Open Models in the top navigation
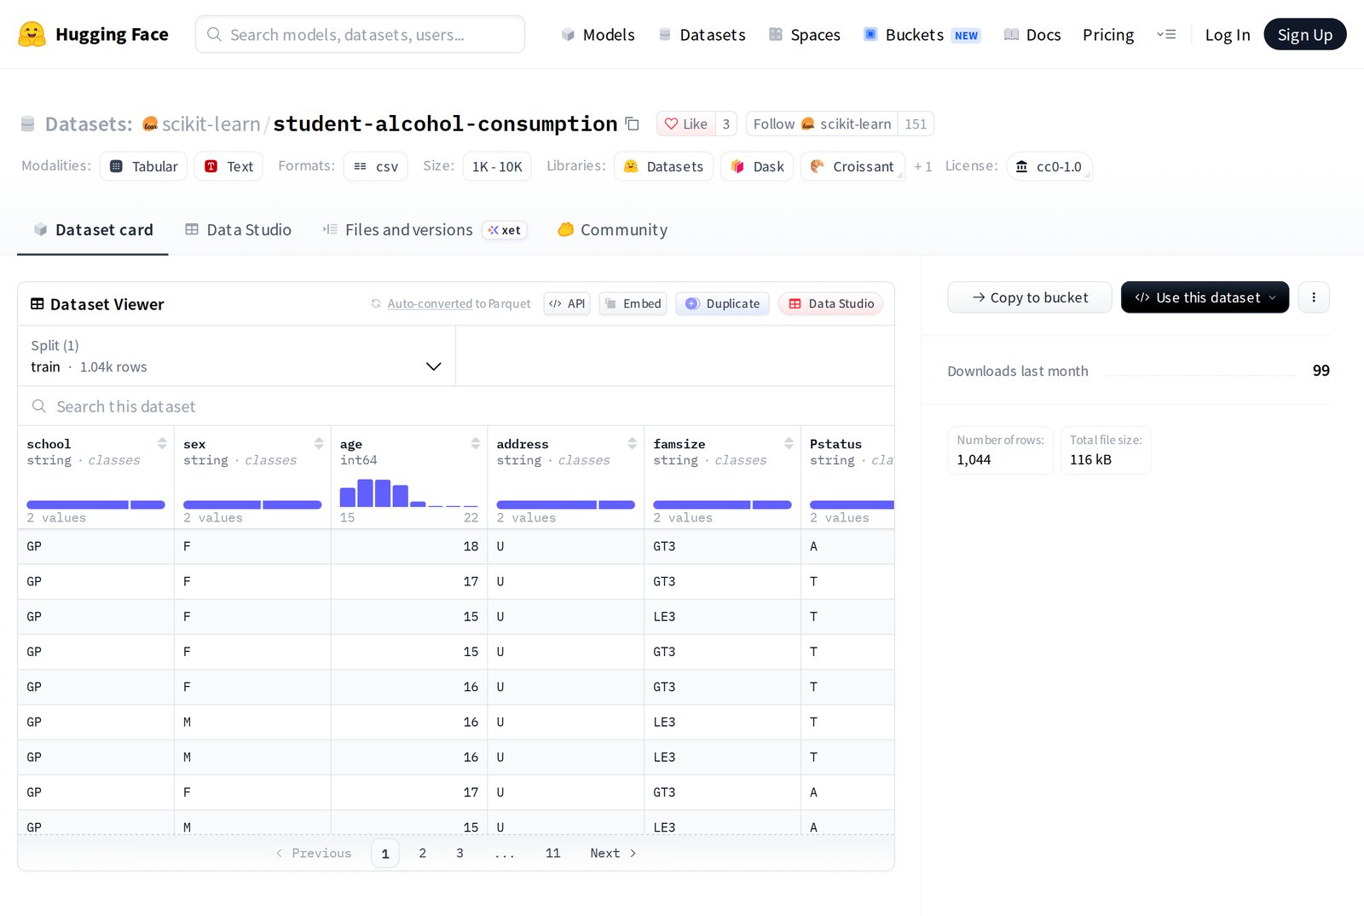This screenshot has height=916, width=1364. tap(598, 35)
